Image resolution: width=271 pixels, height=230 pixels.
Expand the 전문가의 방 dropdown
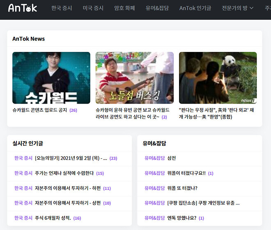[238, 8]
